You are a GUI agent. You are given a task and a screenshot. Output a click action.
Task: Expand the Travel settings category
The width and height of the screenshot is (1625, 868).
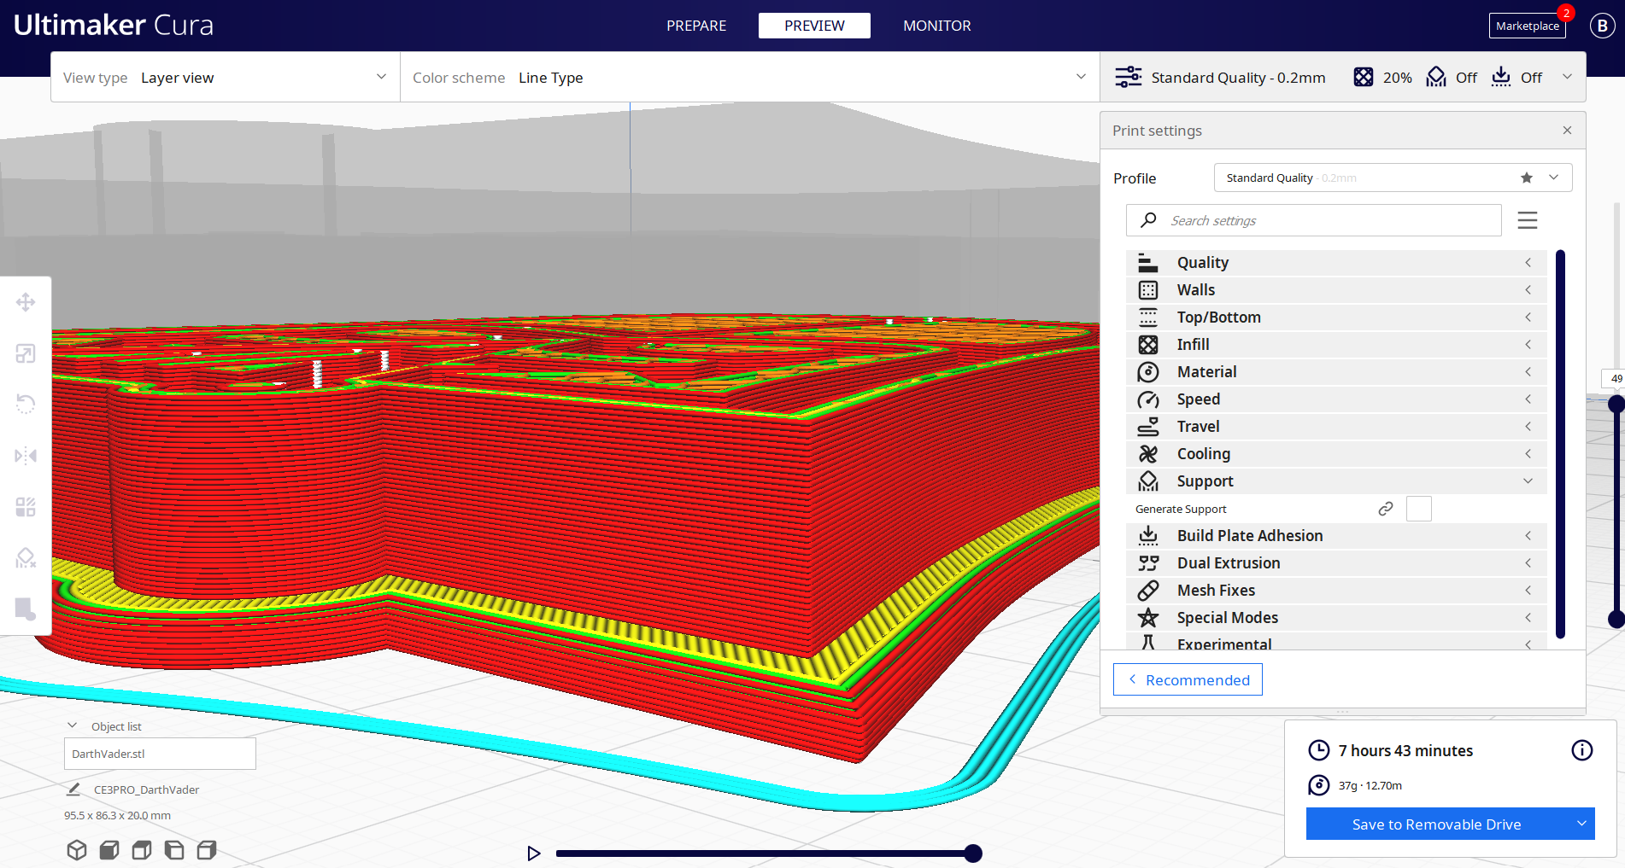pyautogui.click(x=1336, y=427)
